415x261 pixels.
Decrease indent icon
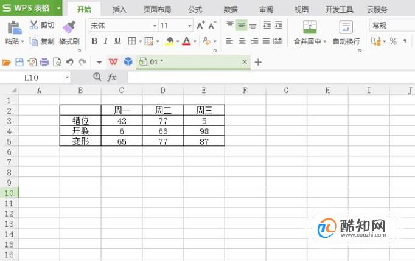click(267, 25)
